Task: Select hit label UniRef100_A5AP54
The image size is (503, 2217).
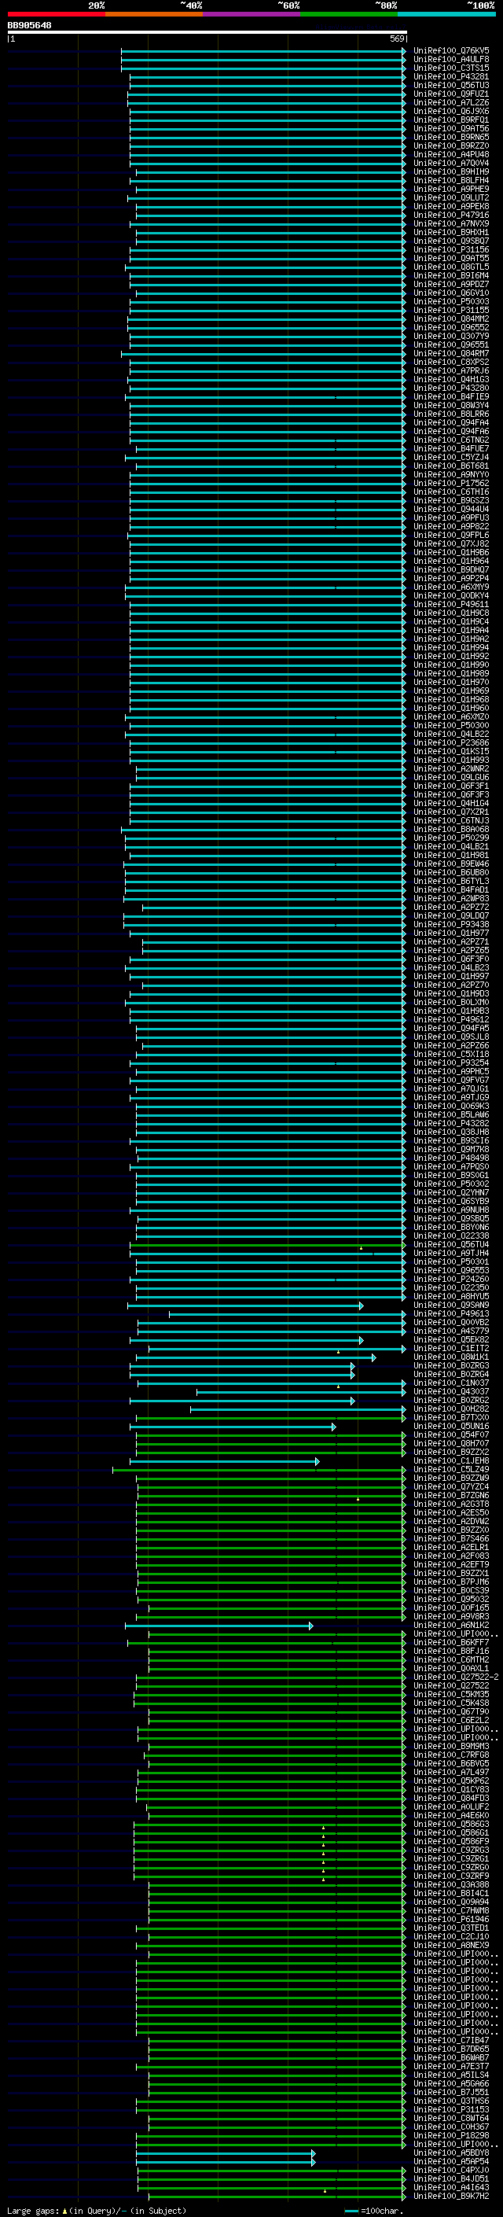Action: (x=451, y=2161)
